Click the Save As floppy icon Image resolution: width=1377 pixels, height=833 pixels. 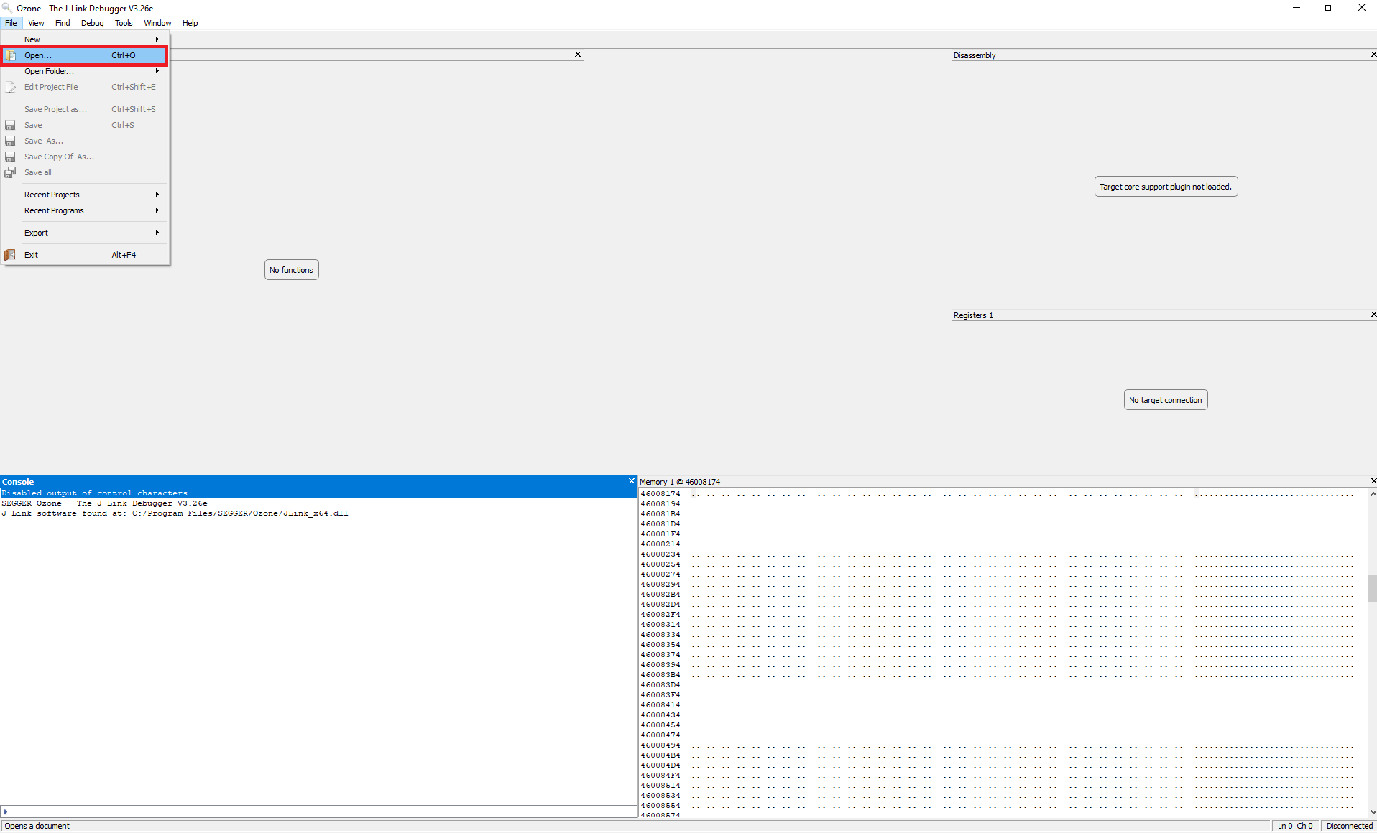(10, 141)
